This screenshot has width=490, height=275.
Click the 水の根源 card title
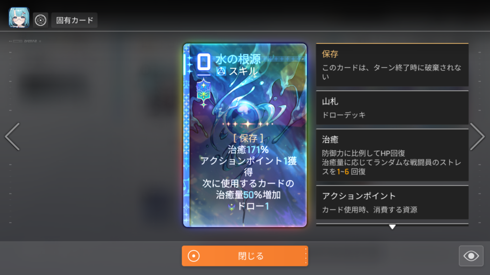point(238,59)
